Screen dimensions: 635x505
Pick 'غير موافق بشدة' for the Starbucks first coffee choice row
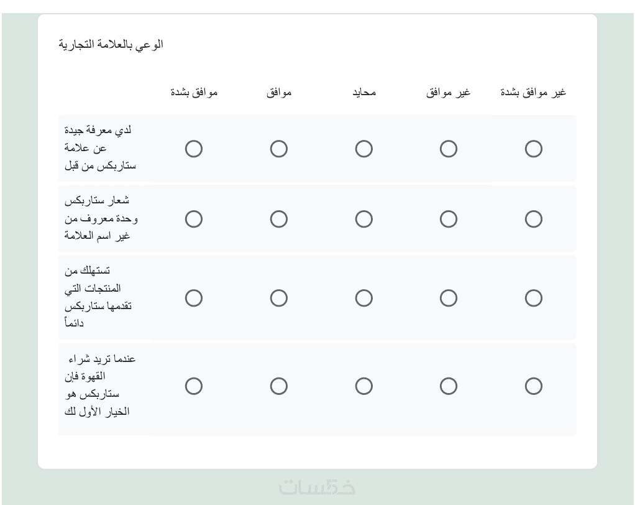(x=533, y=386)
